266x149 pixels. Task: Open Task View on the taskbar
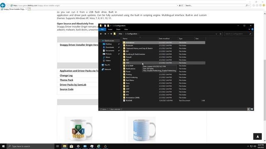[x=57, y=146]
